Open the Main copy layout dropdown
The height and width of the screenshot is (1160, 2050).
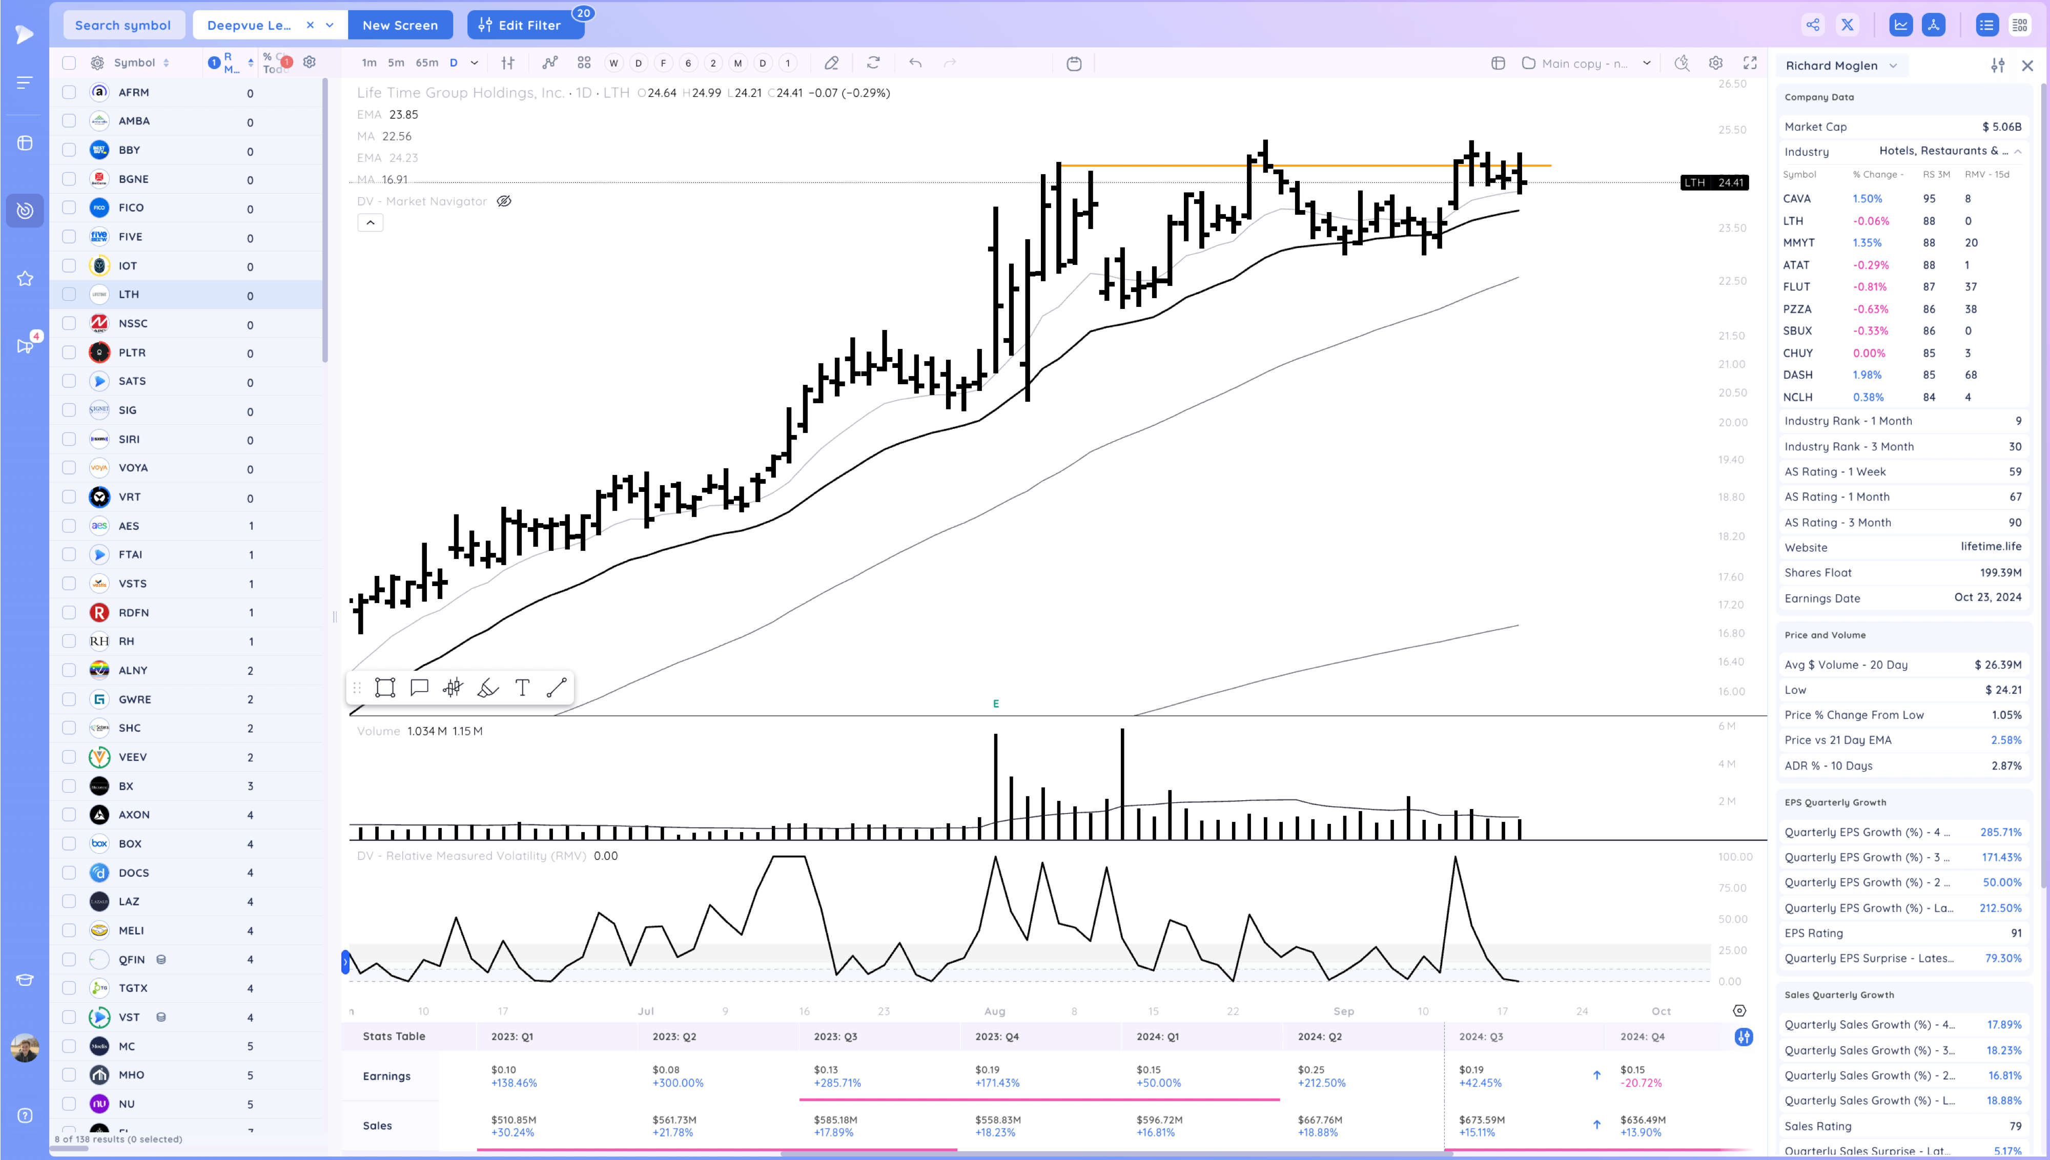(1647, 63)
